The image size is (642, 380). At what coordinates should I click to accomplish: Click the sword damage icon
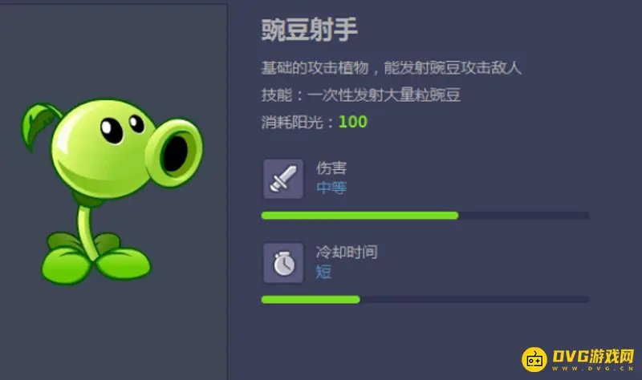283,179
